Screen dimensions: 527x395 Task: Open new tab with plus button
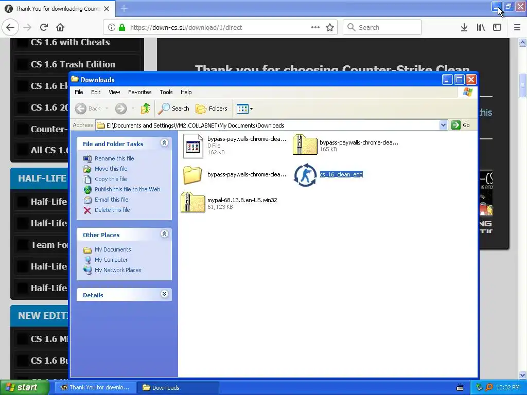click(x=124, y=8)
